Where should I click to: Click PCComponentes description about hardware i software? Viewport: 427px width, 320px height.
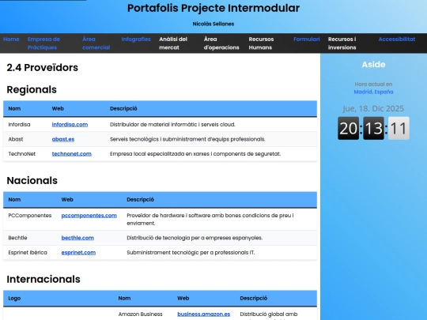point(210,220)
